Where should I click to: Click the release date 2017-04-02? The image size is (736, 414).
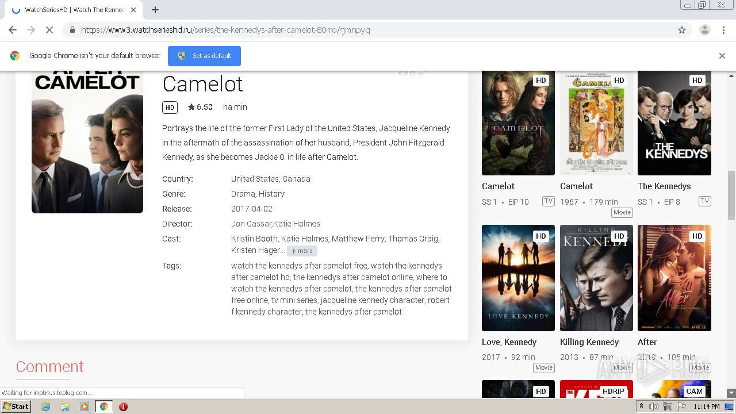click(x=252, y=209)
